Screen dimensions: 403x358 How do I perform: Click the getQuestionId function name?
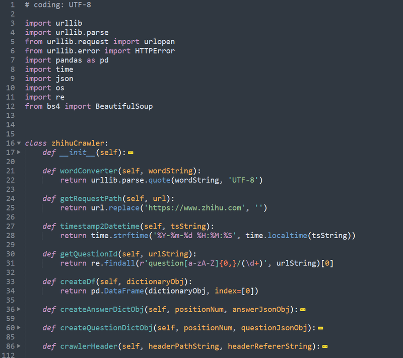coord(89,254)
